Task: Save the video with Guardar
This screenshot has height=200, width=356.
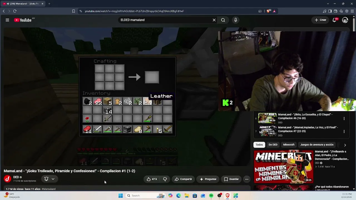Action: coord(231,179)
